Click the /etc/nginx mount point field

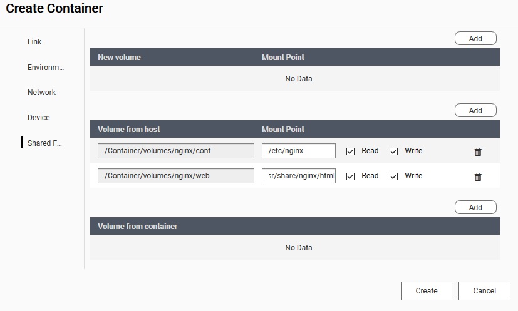point(298,151)
